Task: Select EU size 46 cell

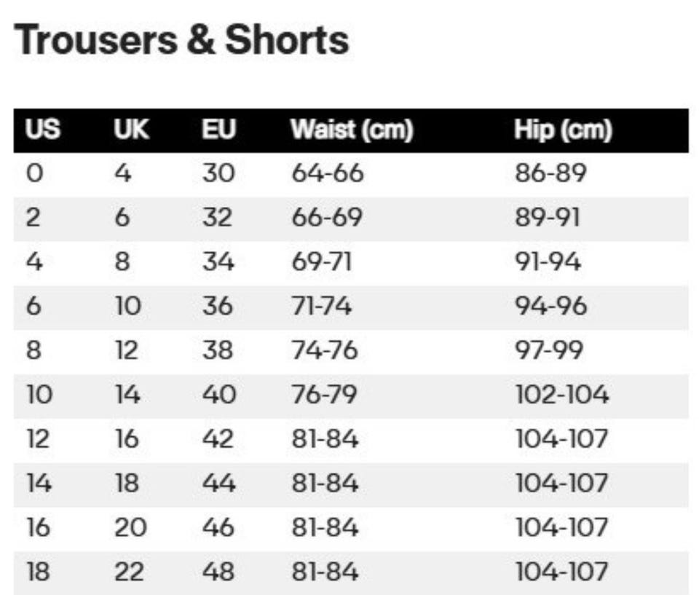Action: click(x=218, y=528)
